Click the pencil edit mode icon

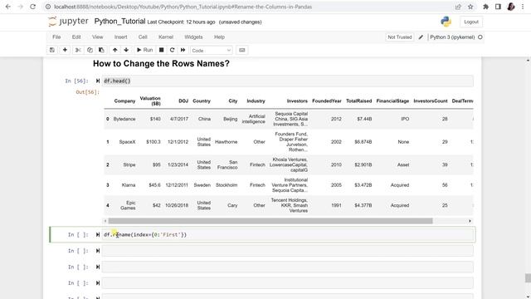(x=421, y=37)
